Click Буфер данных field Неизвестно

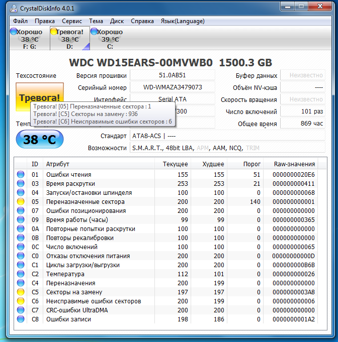pyautogui.click(x=303, y=75)
